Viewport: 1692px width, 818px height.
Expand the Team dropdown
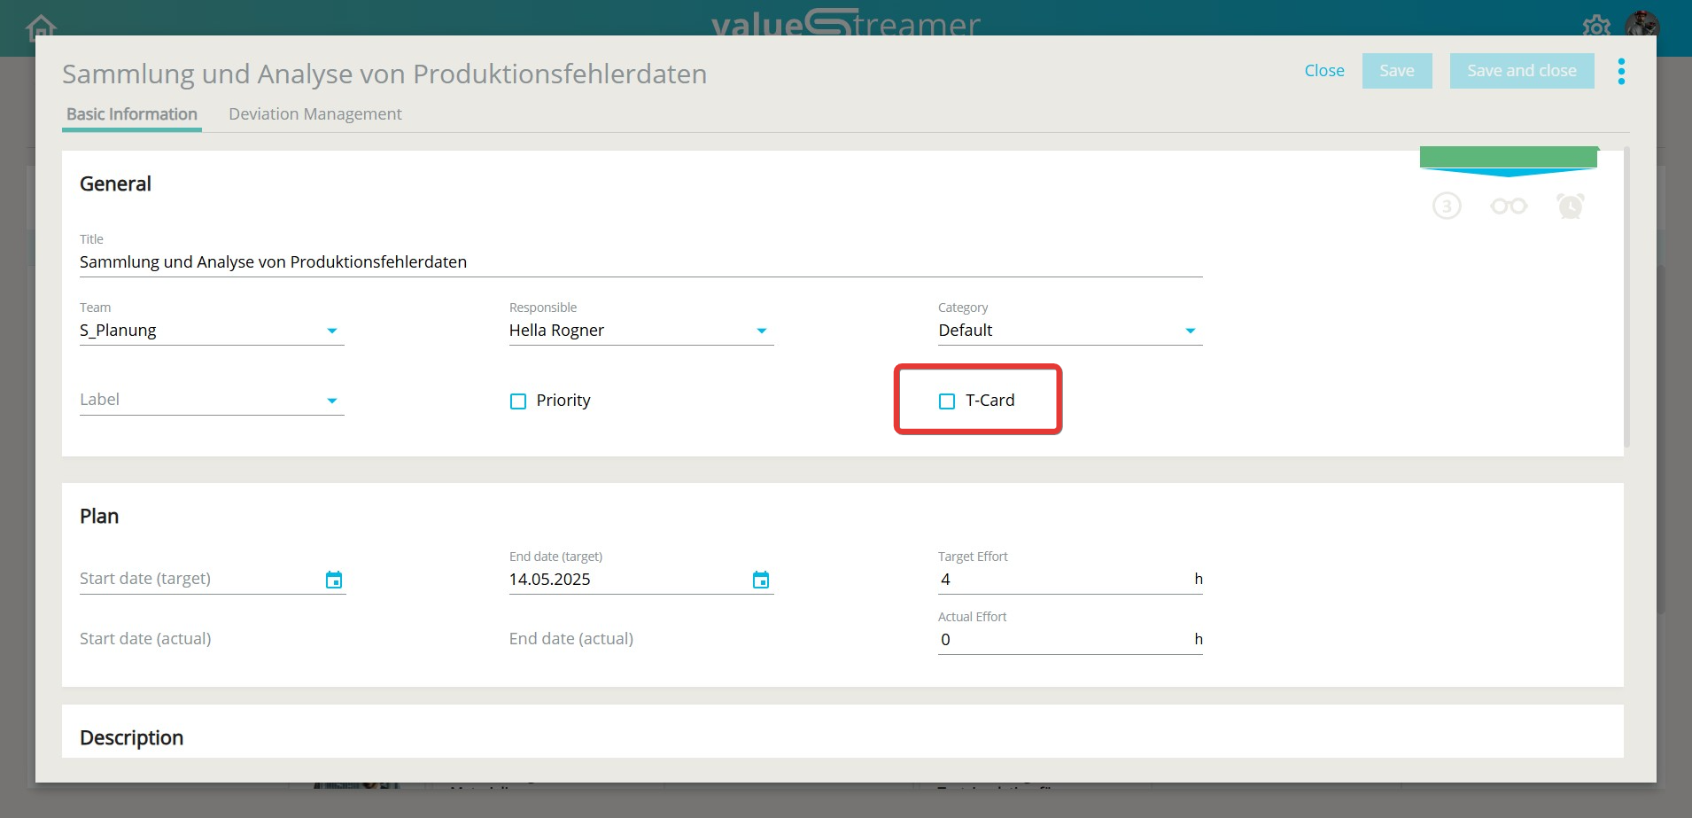332,331
